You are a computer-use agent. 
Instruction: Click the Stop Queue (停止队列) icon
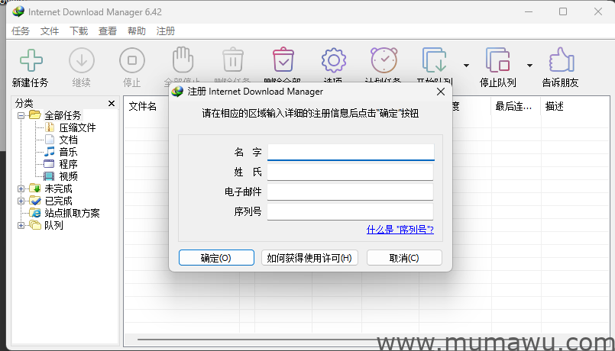pyautogui.click(x=497, y=60)
